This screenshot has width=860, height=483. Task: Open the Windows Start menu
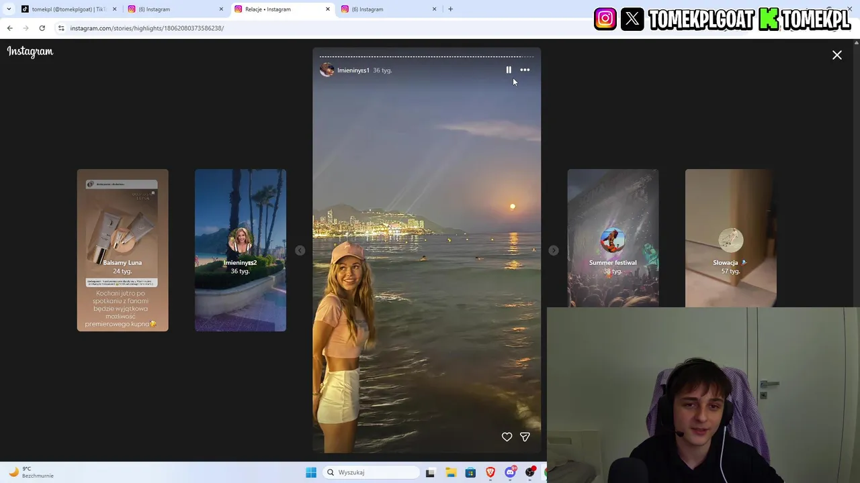point(311,472)
